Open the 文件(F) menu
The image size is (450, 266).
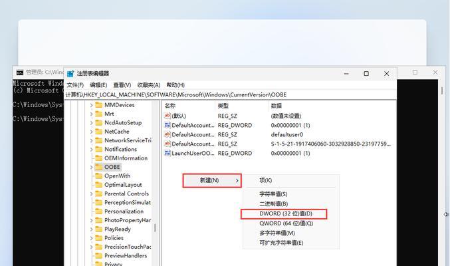[x=75, y=85]
